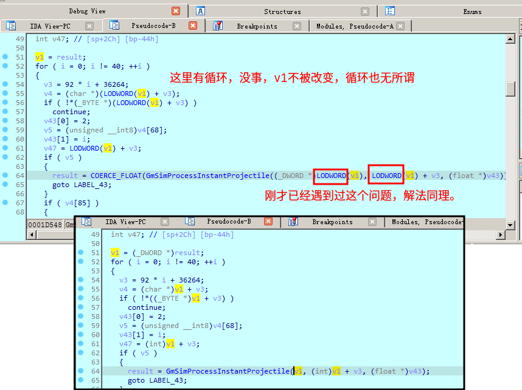Toggle breakpoint dot on line 51 in lower view
Image resolution: width=522 pixels, height=390 pixels.
coord(80,252)
